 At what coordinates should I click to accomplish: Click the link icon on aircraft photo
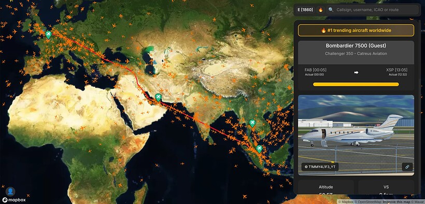point(407,167)
